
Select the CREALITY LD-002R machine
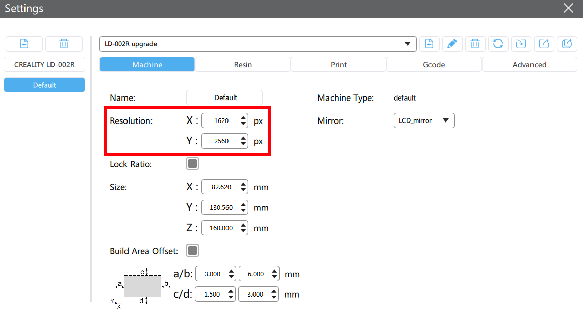pos(44,65)
